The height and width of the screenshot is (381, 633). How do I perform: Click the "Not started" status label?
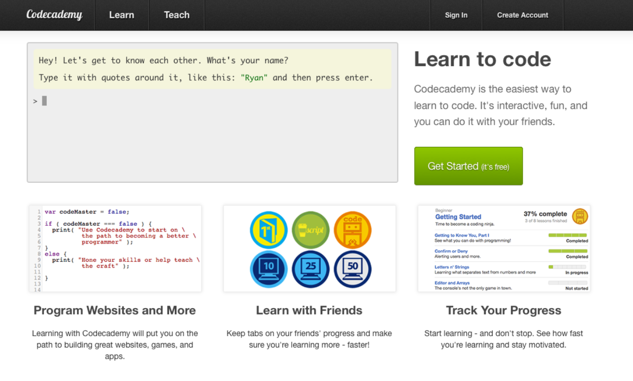(576, 288)
